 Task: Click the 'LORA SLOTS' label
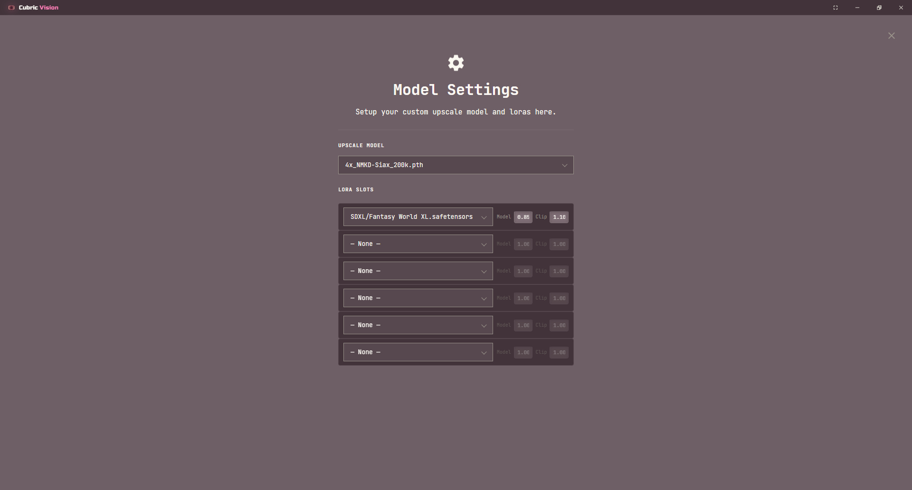(x=356, y=189)
